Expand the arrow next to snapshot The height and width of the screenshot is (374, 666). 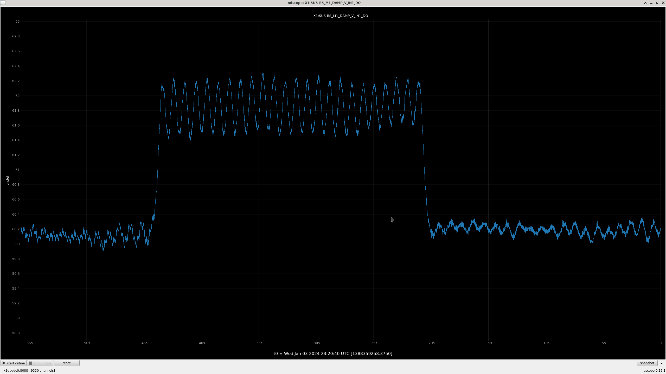pyautogui.click(x=662, y=363)
